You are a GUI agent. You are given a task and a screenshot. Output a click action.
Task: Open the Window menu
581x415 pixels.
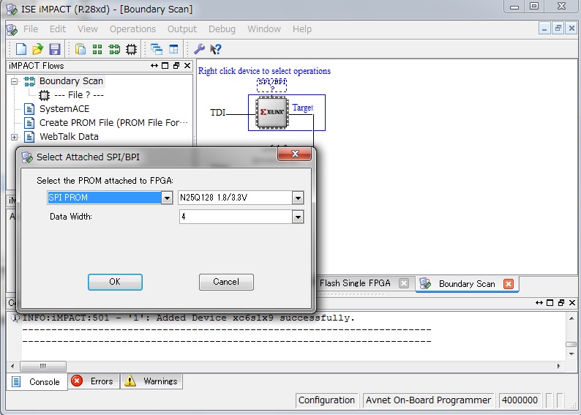click(x=264, y=29)
